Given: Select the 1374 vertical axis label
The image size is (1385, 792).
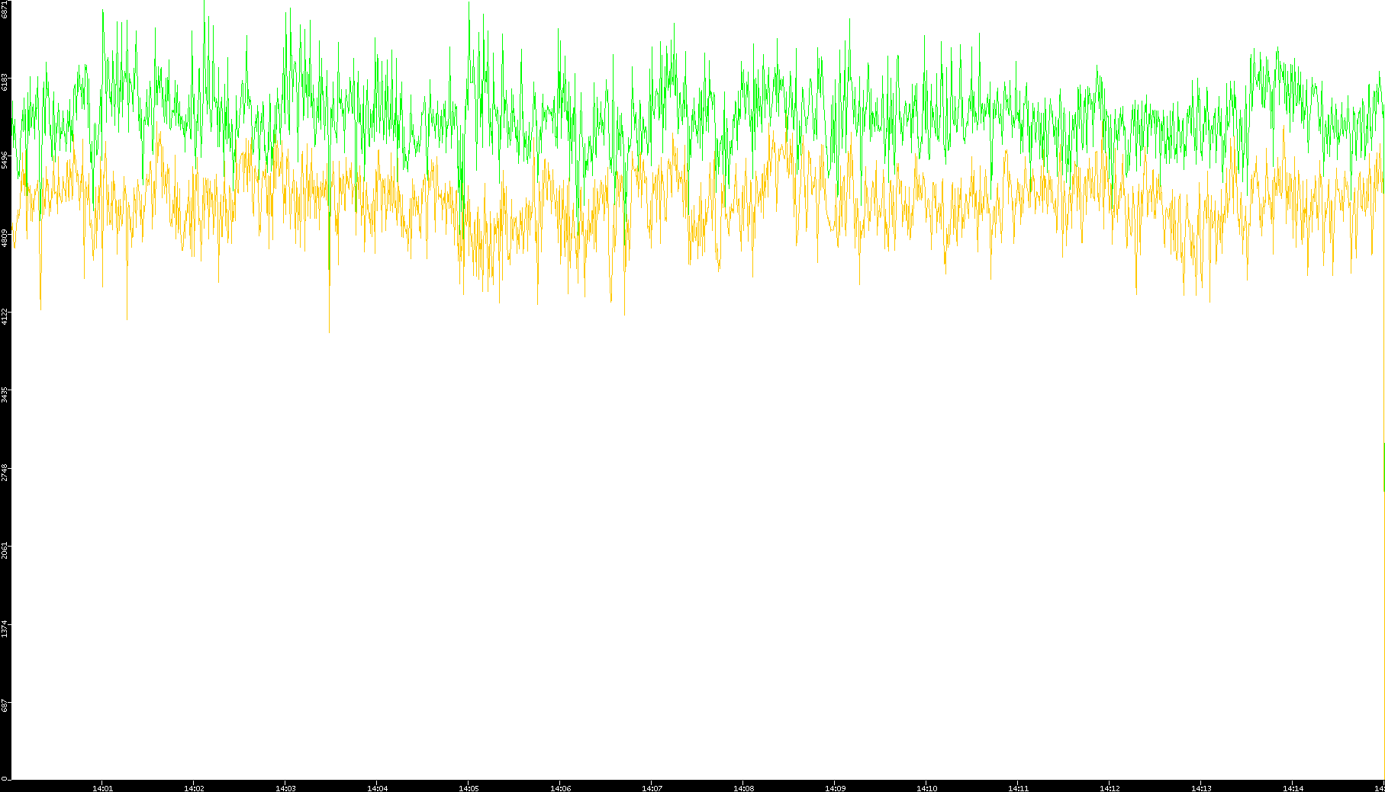Looking at the screenshot, I should 5,629.
